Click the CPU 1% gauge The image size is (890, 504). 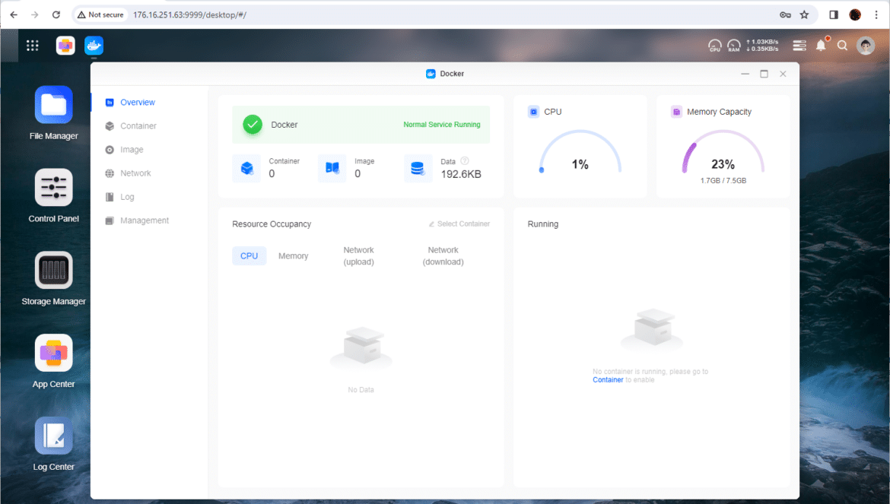pos(580,152)
